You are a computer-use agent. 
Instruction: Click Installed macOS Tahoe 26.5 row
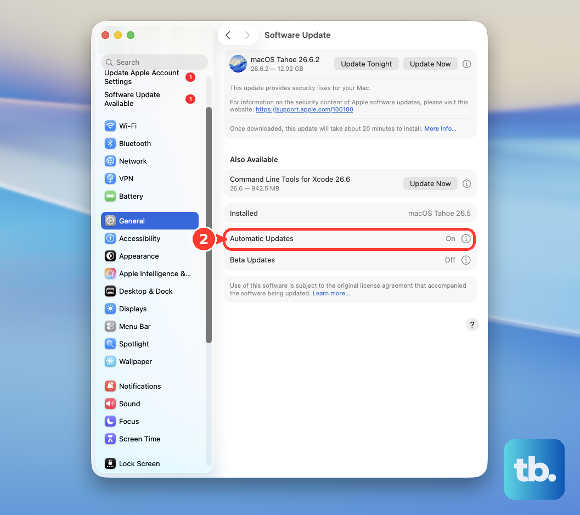350,213
